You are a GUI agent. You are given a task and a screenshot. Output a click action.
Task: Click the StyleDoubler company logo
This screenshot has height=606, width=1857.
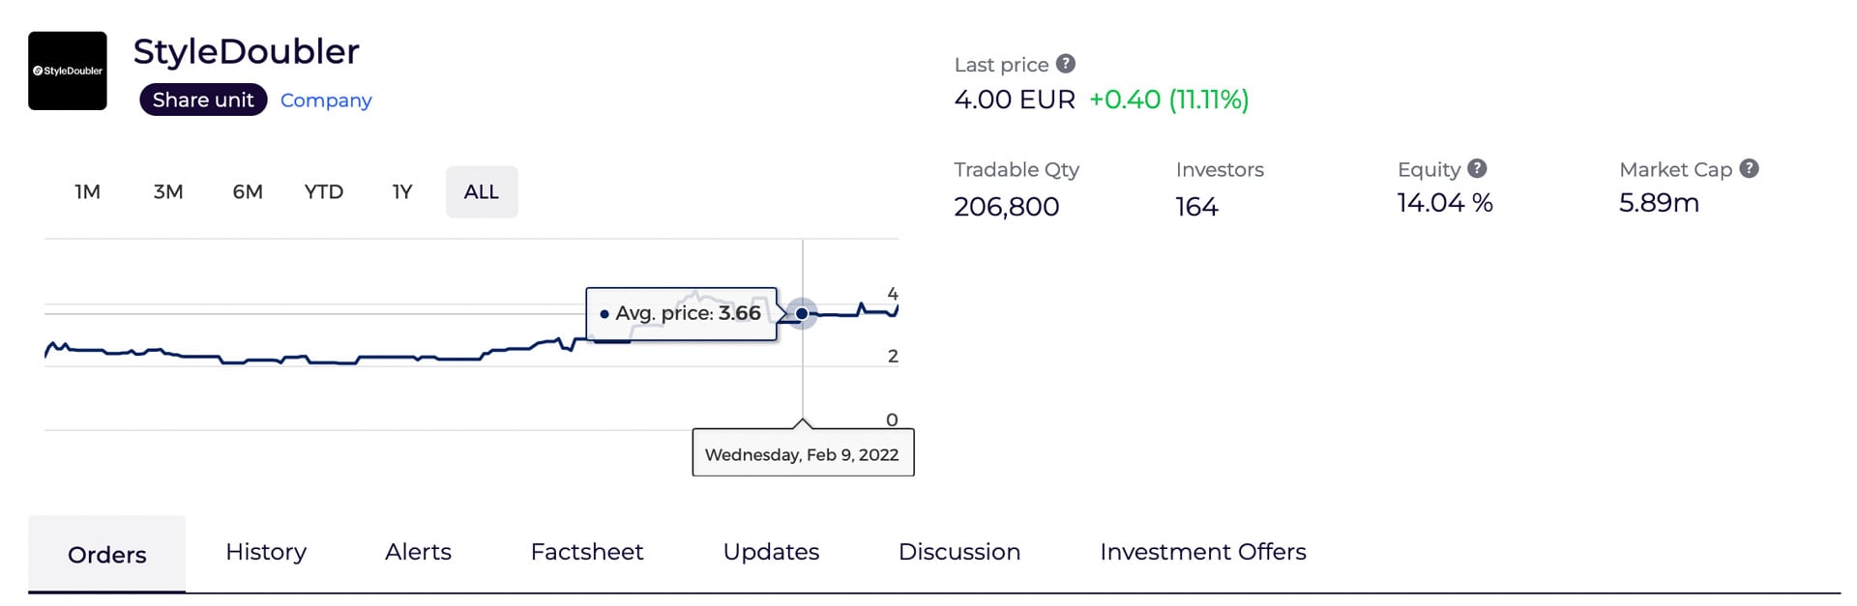coord(68,71)
